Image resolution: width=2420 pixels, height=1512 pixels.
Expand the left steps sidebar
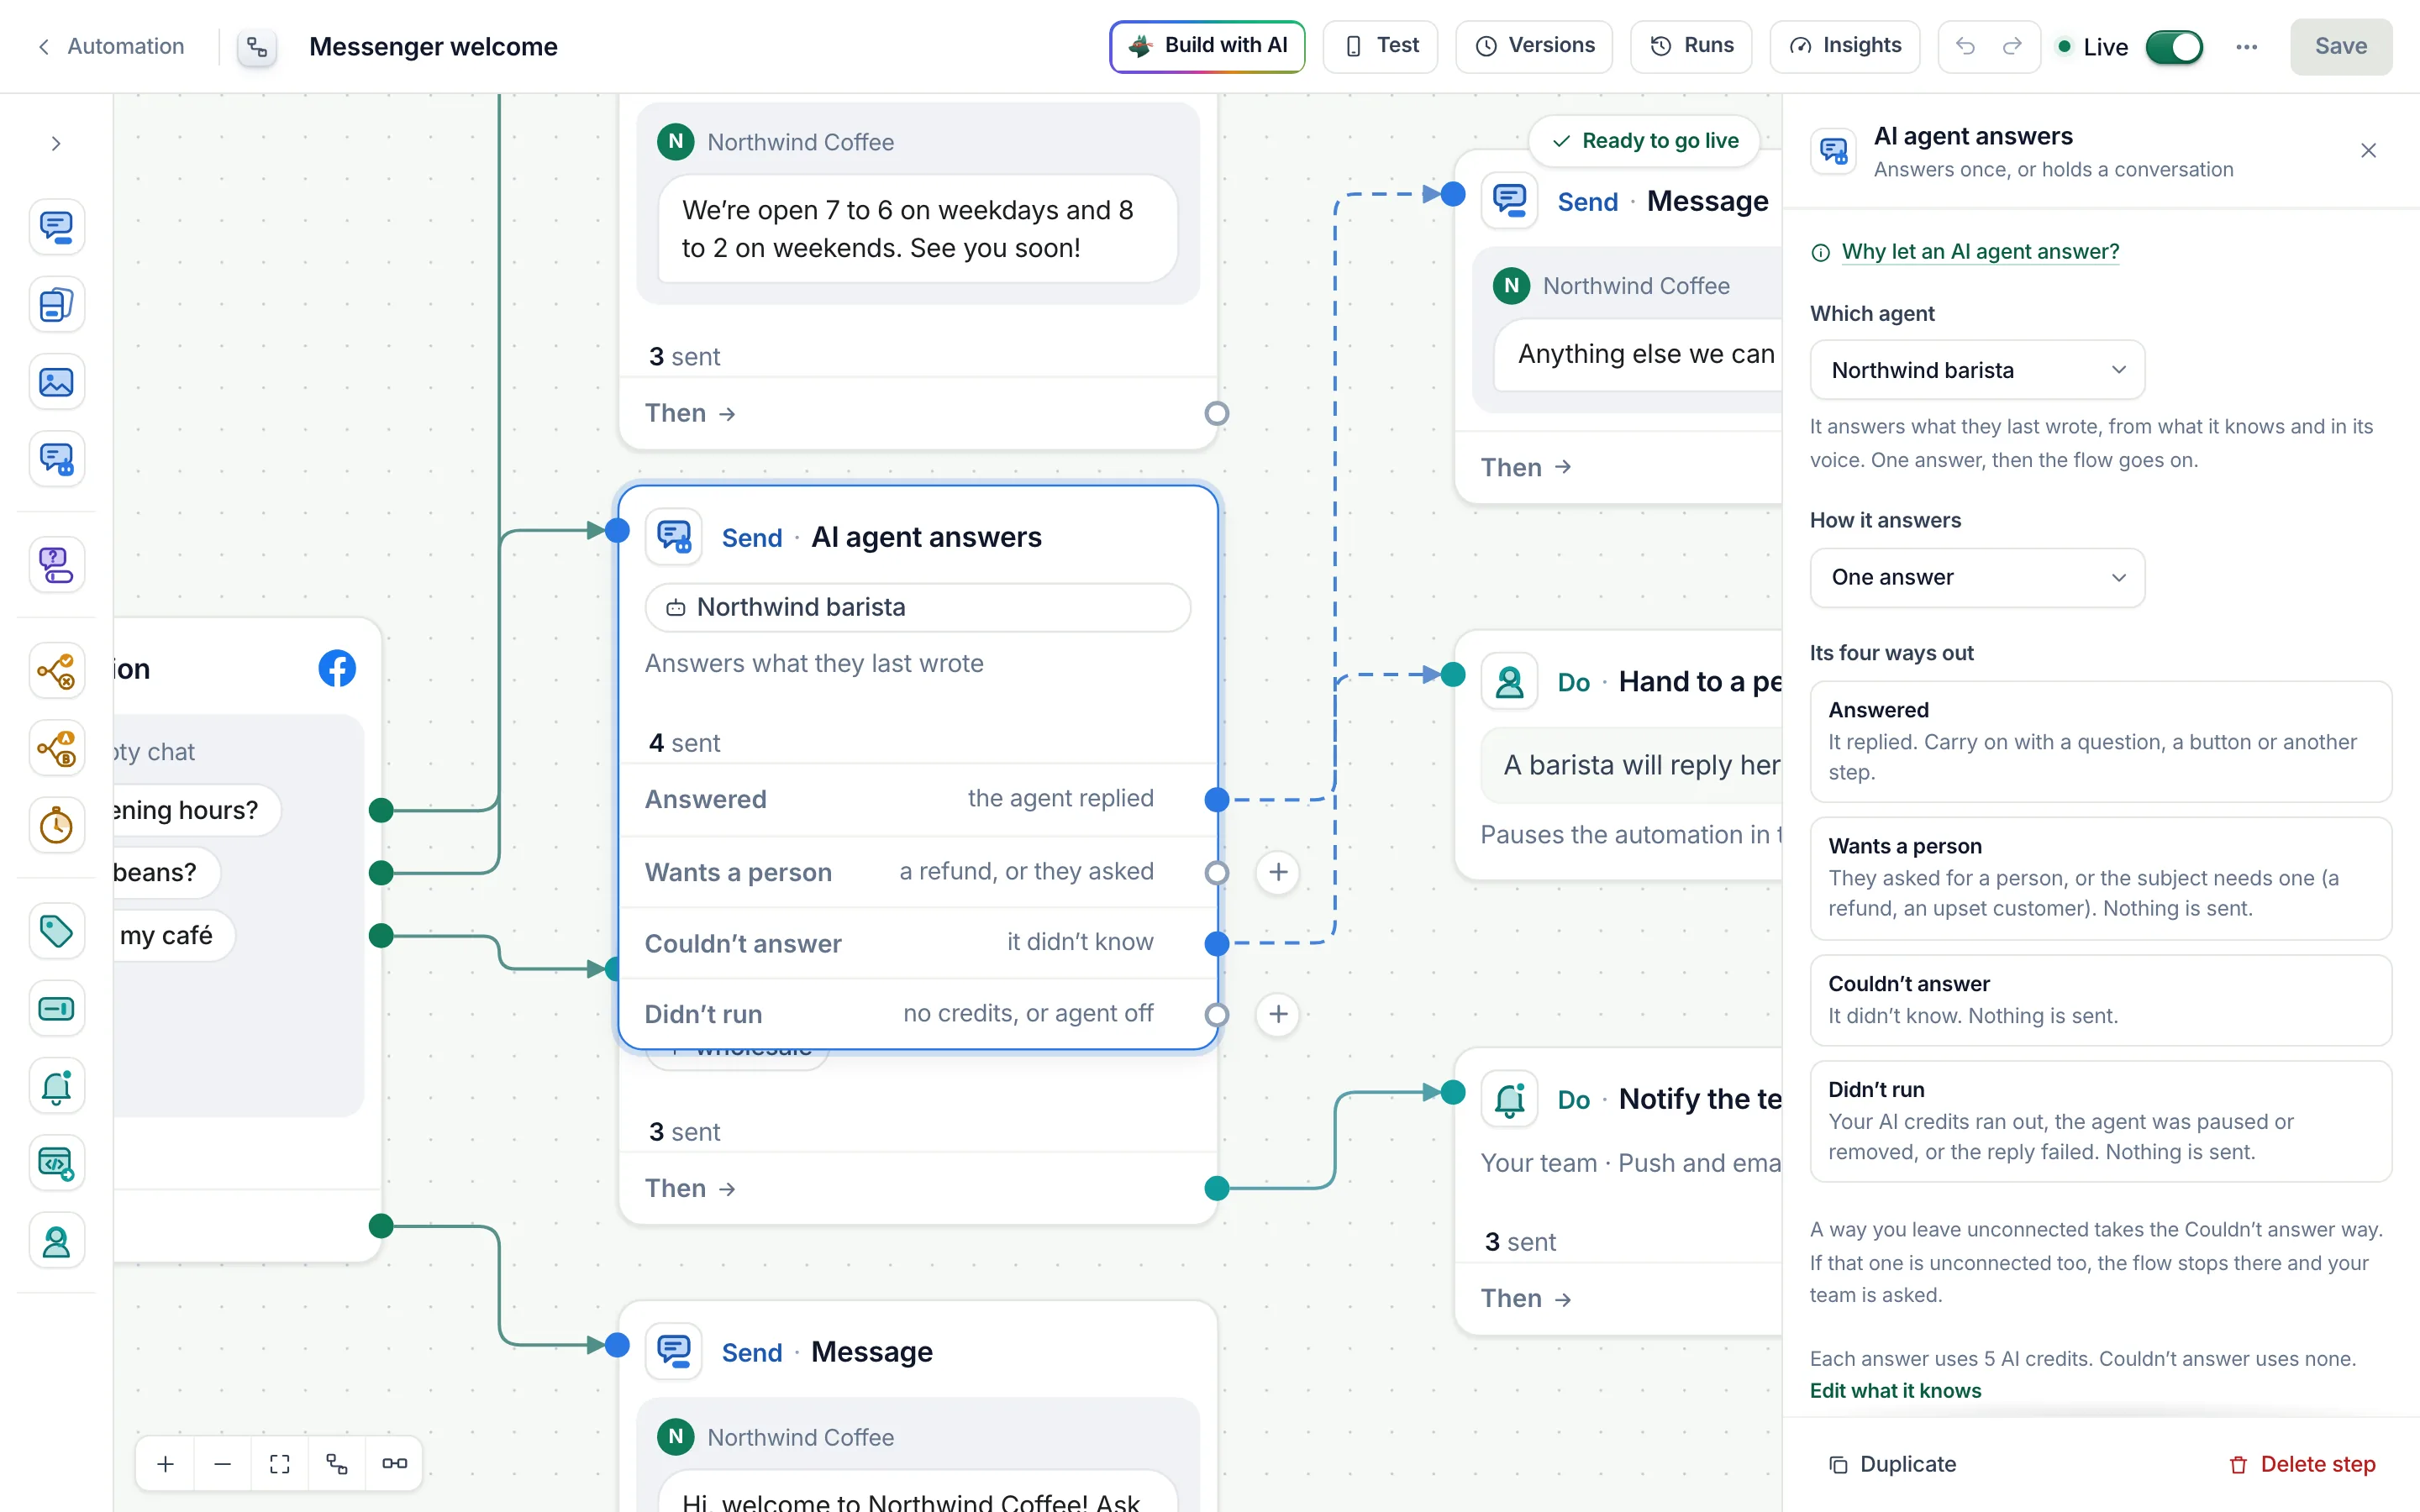56,144
